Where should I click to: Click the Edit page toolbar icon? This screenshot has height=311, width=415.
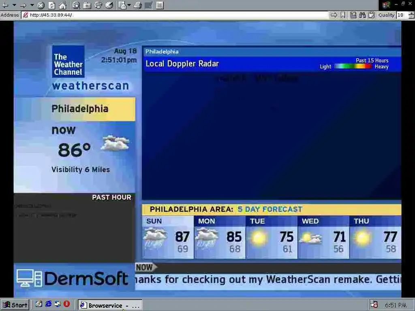point(149,5)
